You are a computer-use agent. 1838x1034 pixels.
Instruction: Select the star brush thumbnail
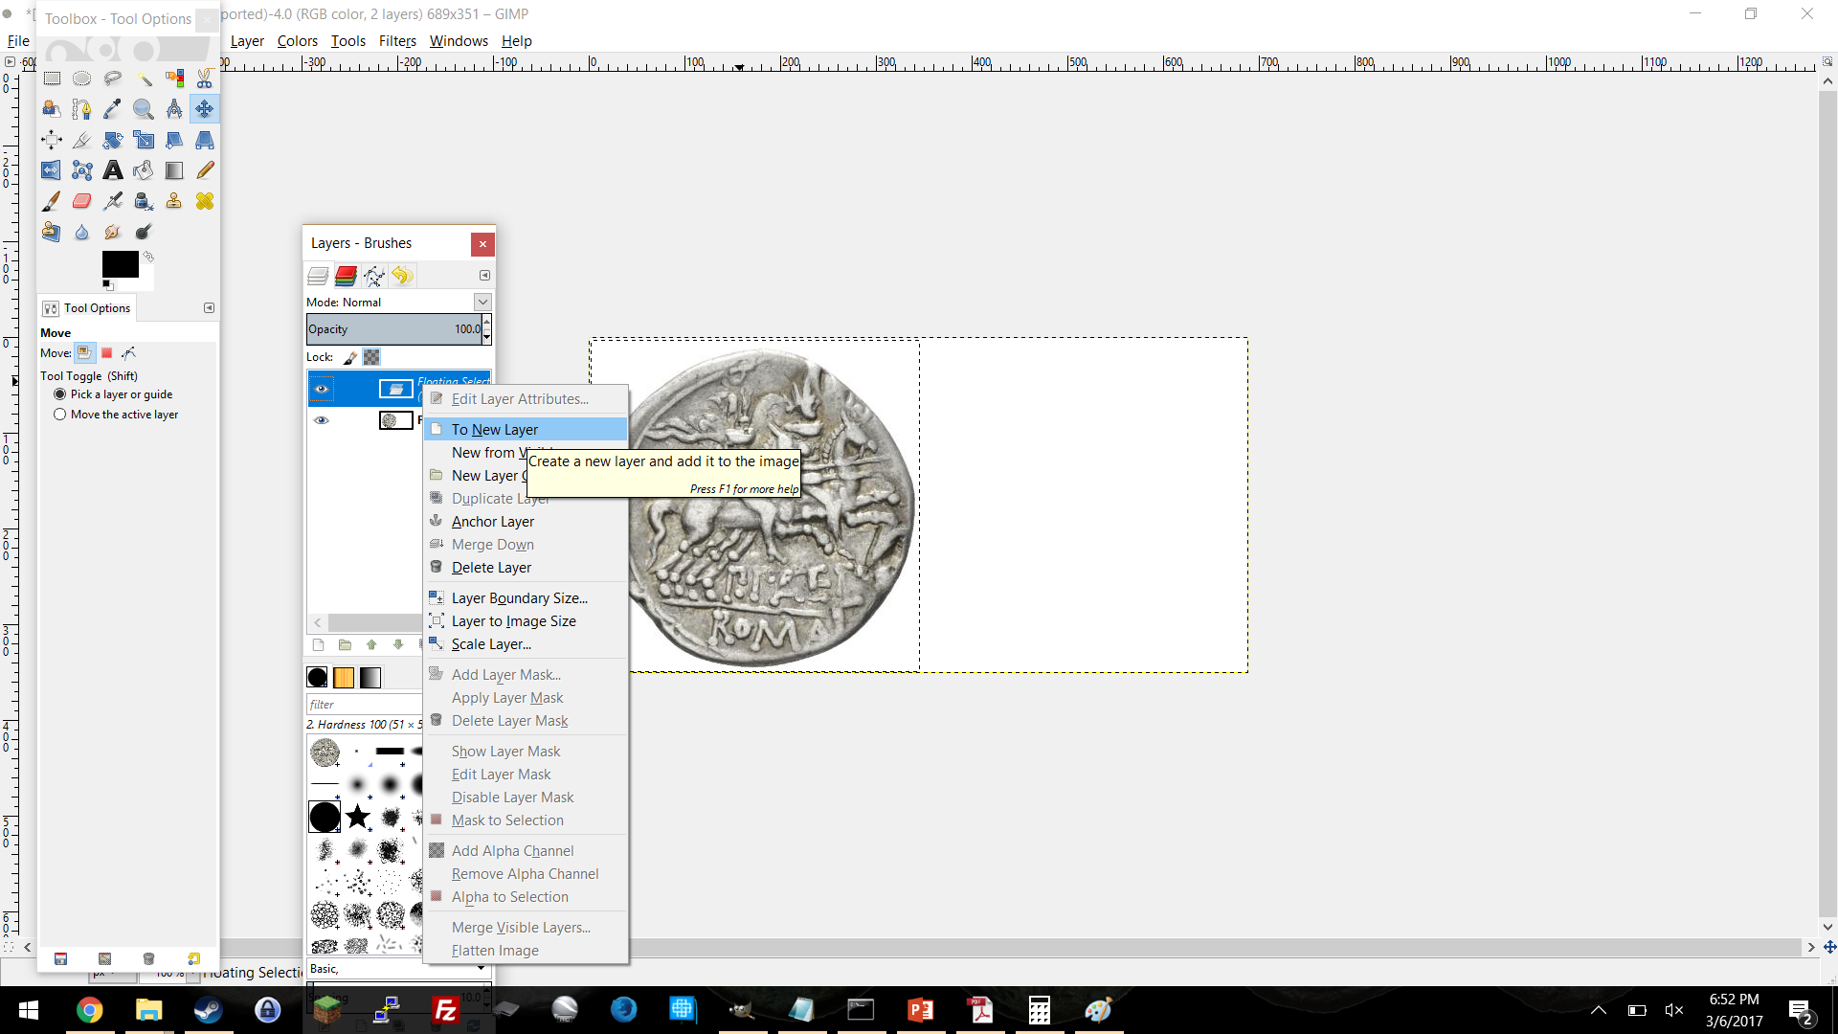358,817
